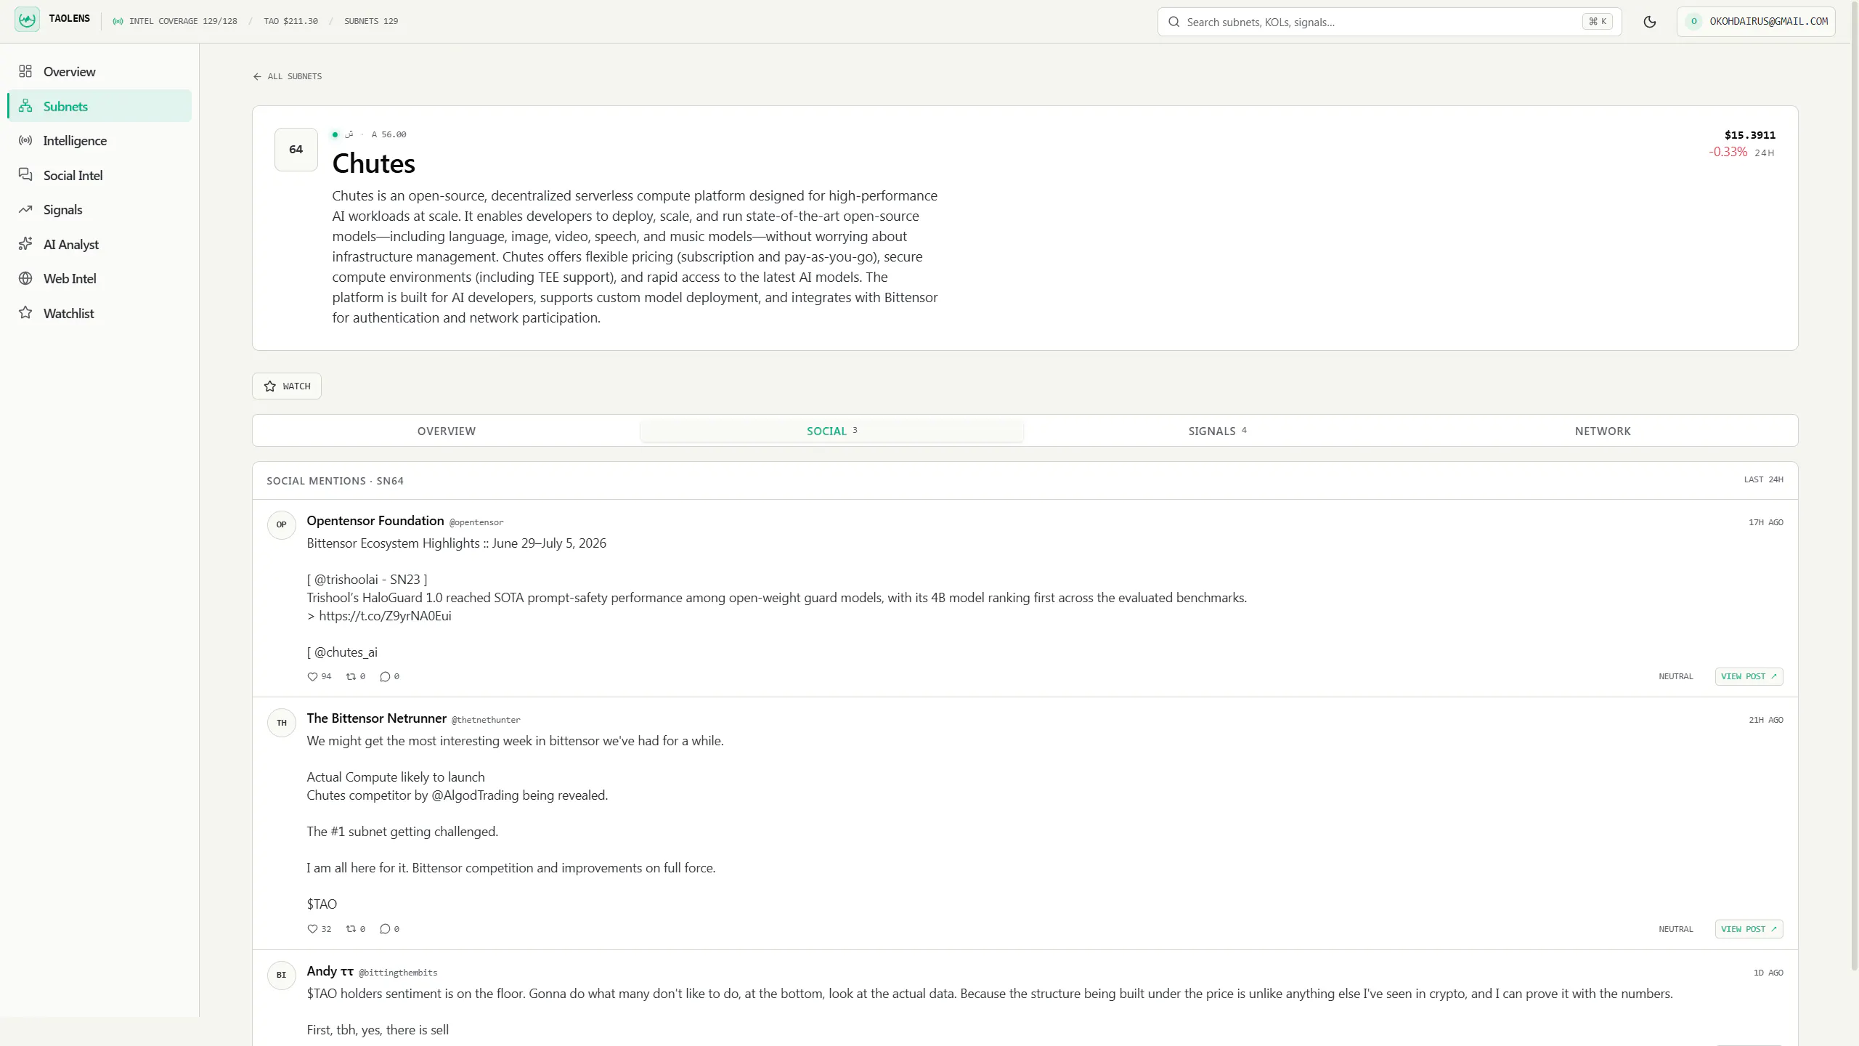The width and height of the screenshot is (1859, 1046).
Task: Click the Watchlist star icon in the sidebar
Action: click(x=25, y=313)
